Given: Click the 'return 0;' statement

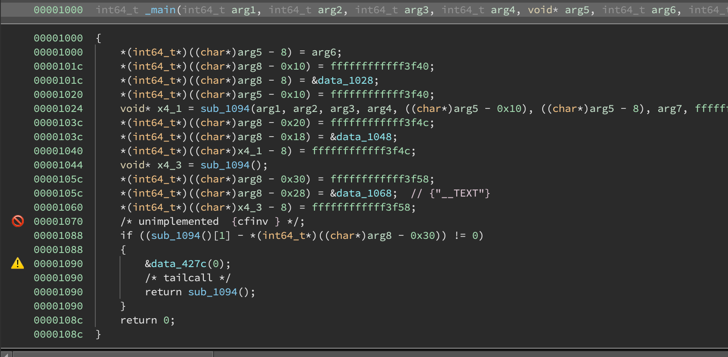Looking at the screenshot, I should (148, 320).
